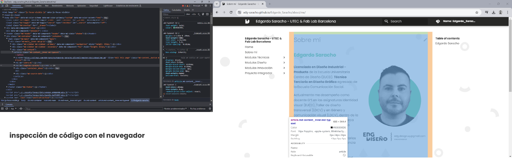Screen dimensions: 512x159
Task: Click the flex badge on body element
Action: [106, 18]
